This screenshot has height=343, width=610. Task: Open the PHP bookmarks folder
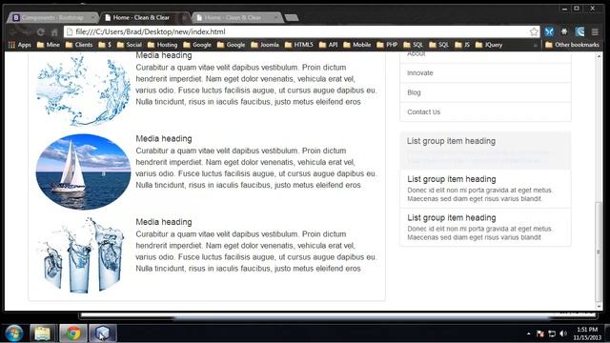[387, 45]
